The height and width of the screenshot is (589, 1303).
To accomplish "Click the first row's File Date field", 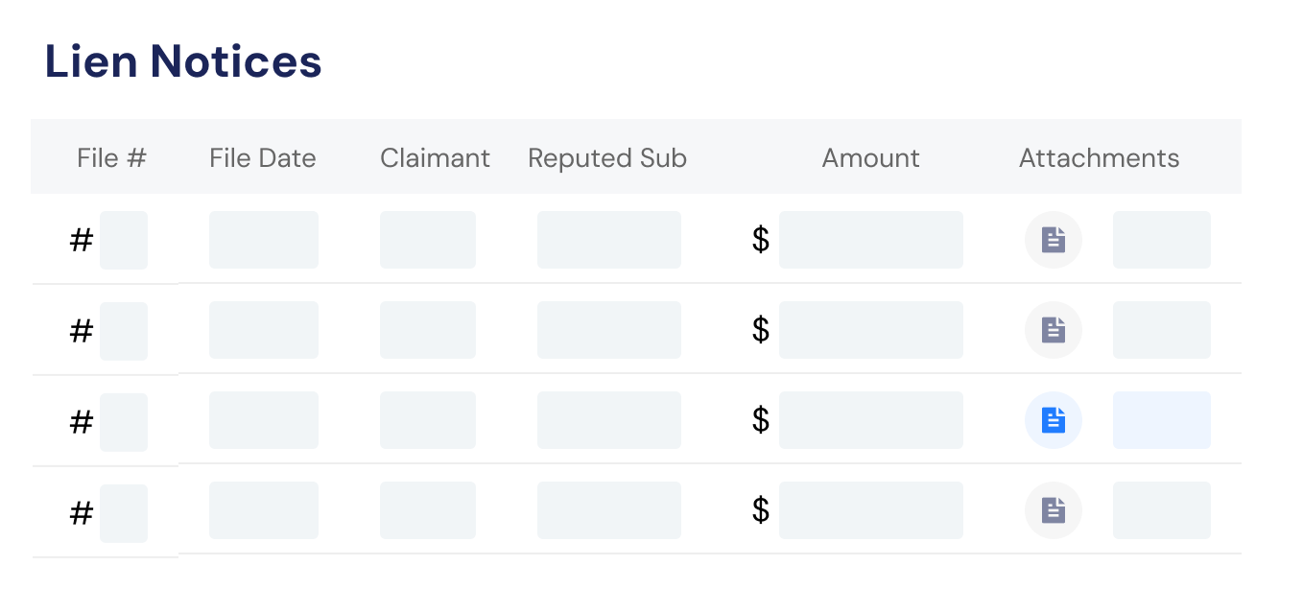I will click(x=264, y=240).
